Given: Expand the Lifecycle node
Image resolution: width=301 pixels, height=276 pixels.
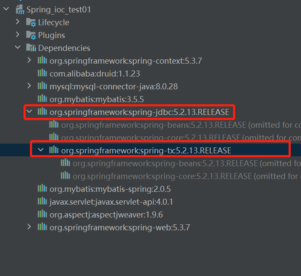Looking at the screenshot, I should click(x=18, y=22).
